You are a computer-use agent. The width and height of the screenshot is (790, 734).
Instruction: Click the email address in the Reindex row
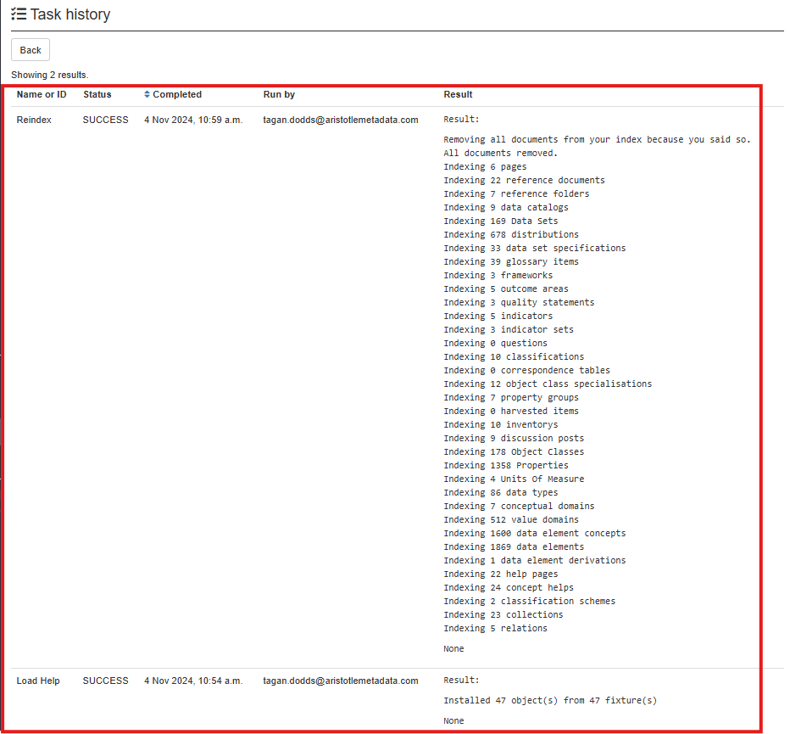point(341,120)
